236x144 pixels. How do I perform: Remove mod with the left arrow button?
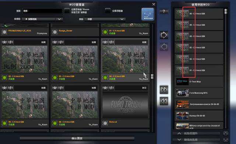pyautogui.click(x=164, y=47)
